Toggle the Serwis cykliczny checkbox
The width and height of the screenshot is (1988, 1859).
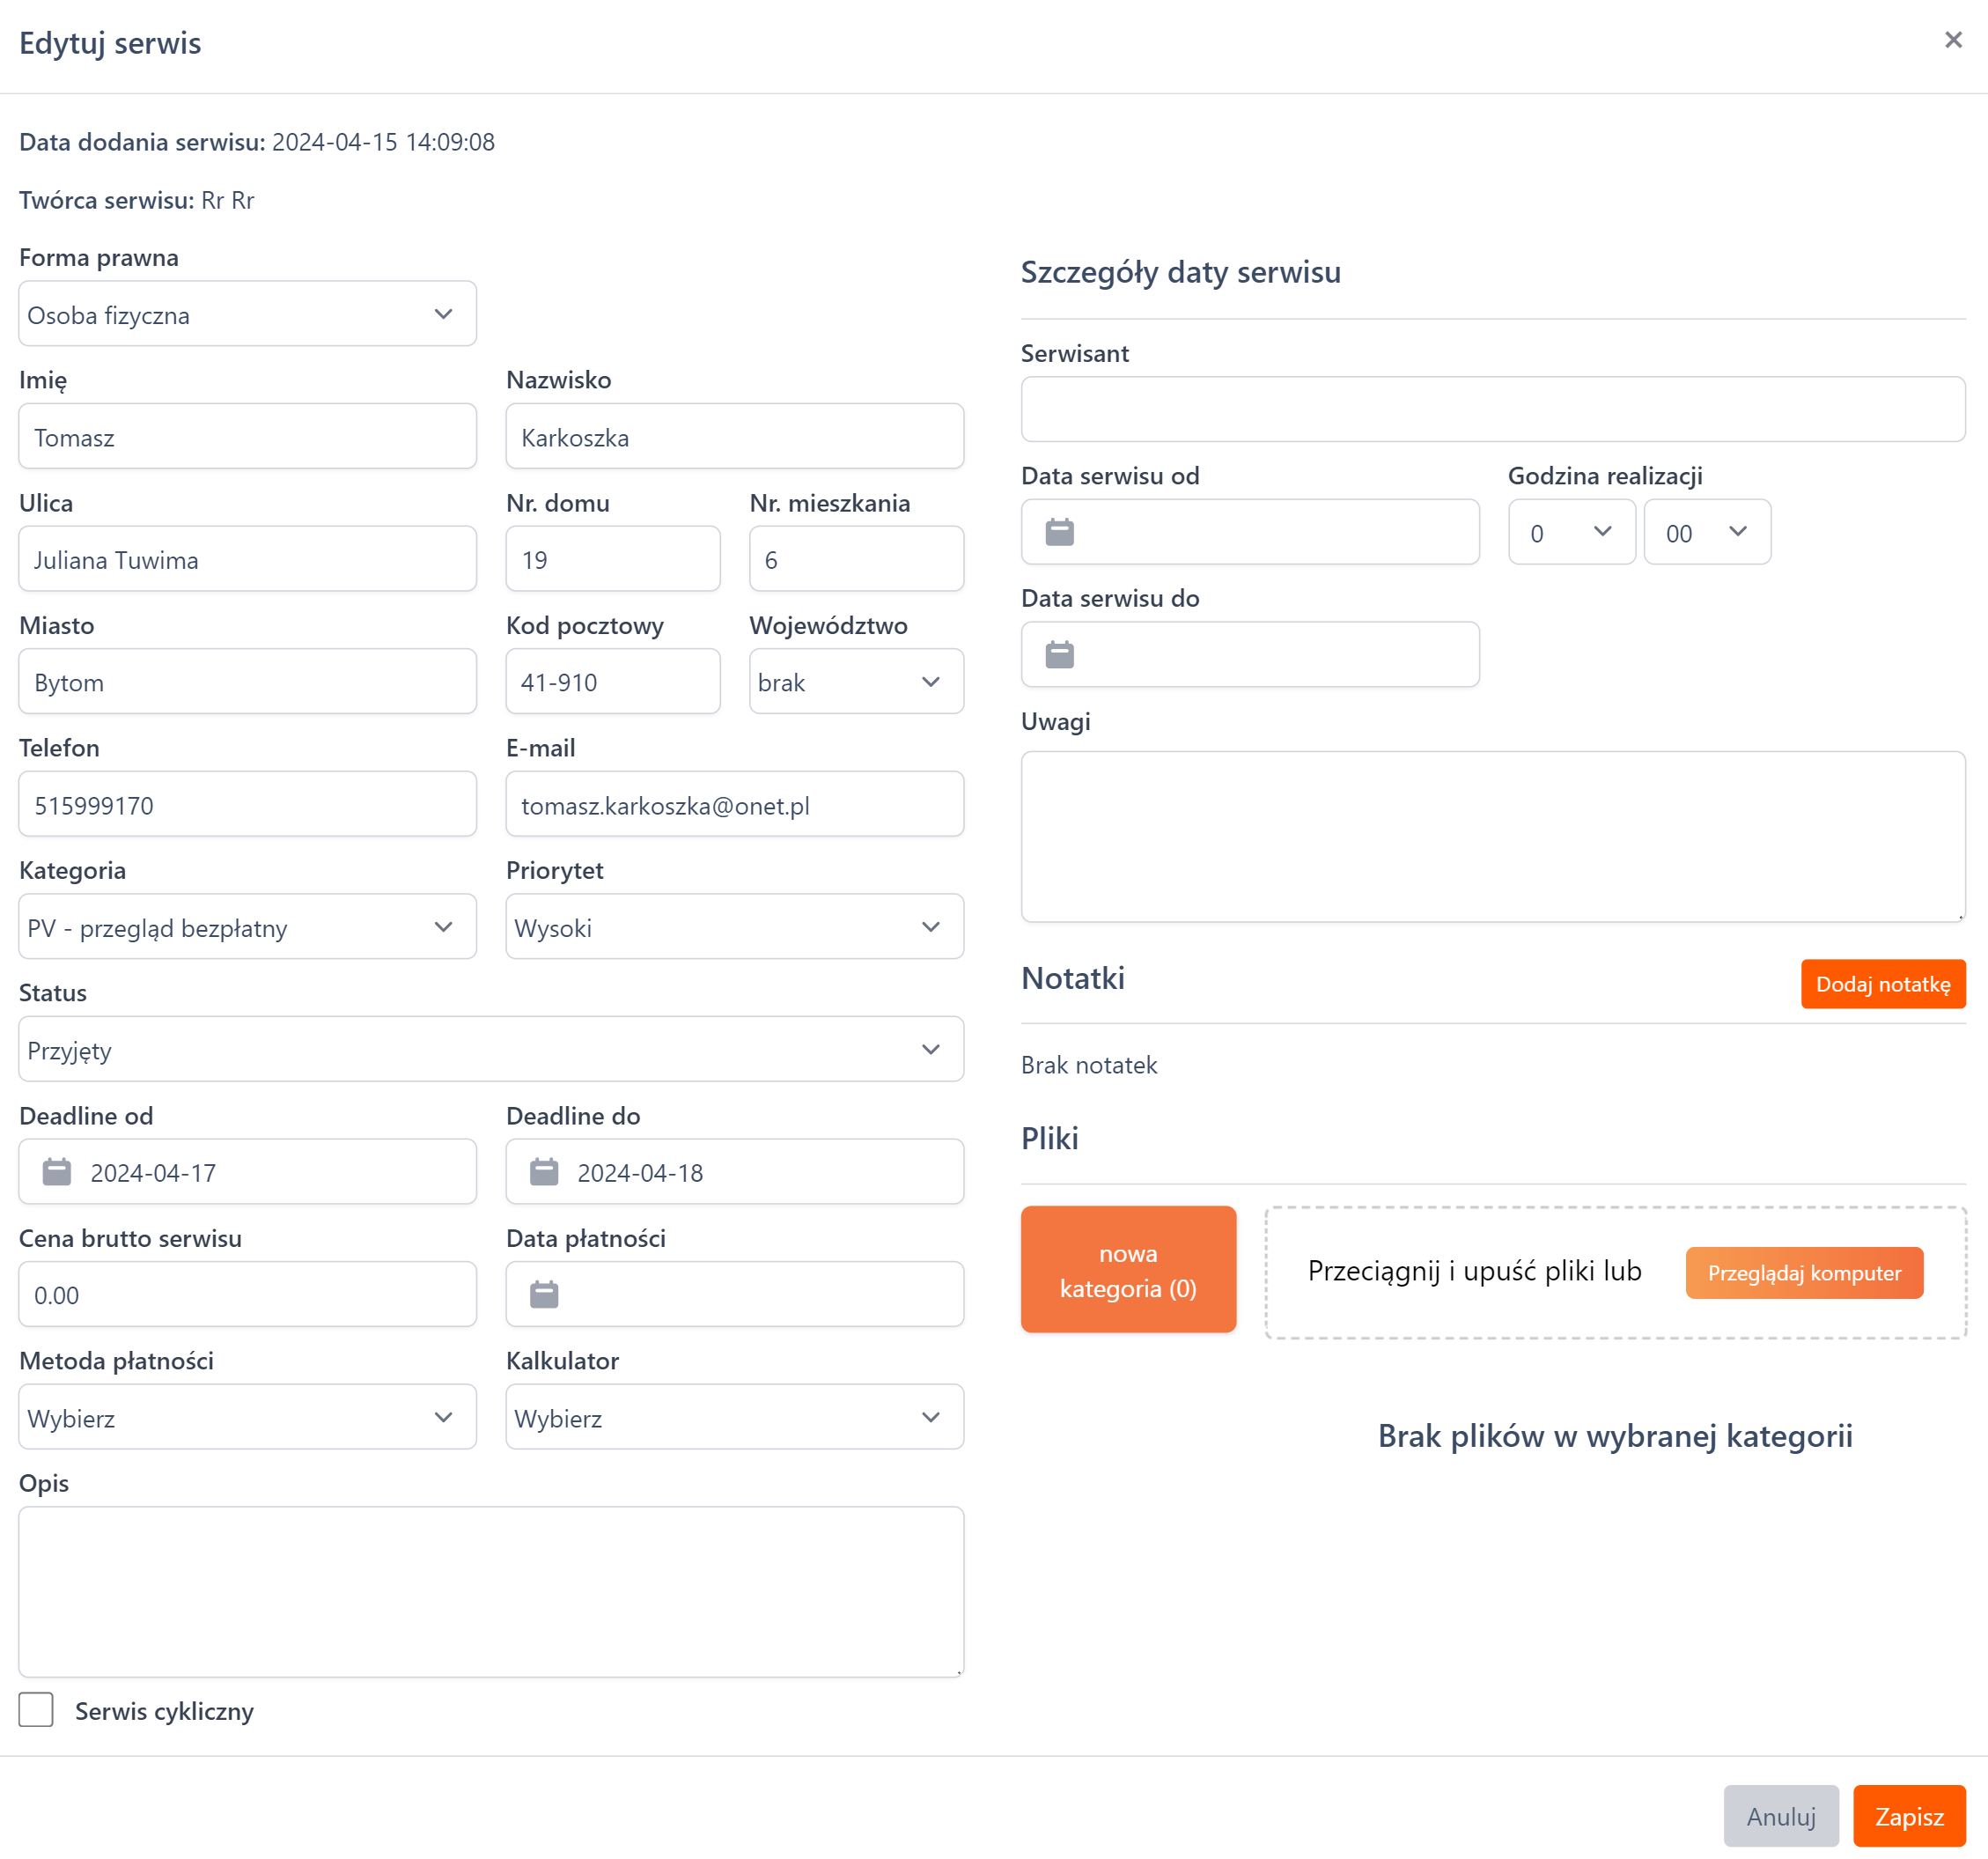point(37,1710)
